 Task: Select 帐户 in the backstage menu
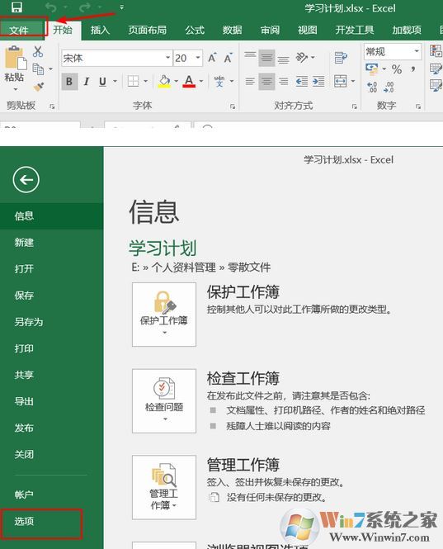tap(51, 495)
